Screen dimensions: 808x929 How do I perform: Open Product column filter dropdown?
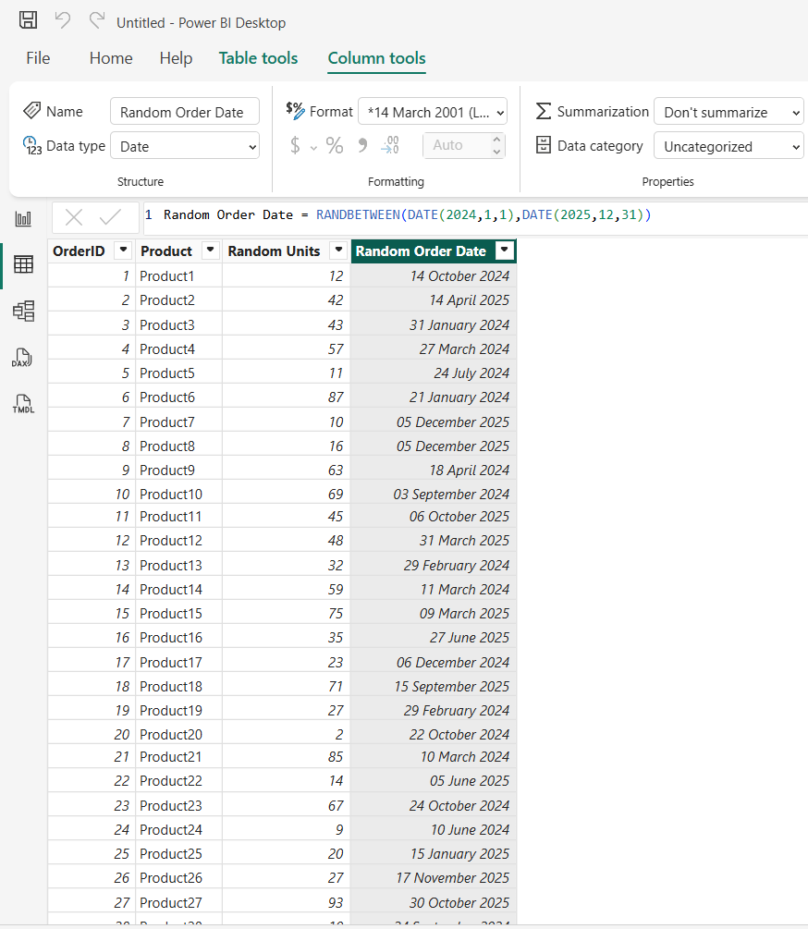coord(210,250)
